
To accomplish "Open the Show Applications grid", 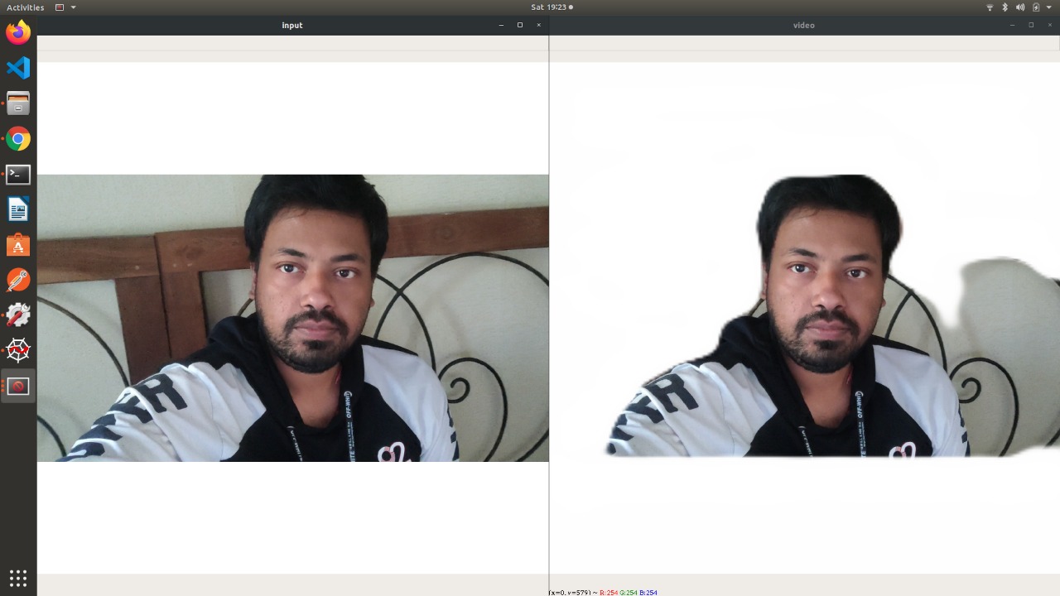I will tap(17, 577).
